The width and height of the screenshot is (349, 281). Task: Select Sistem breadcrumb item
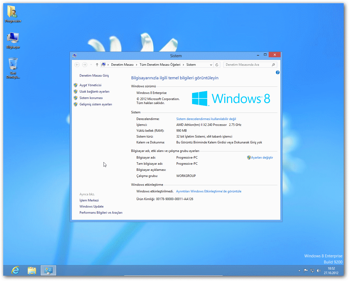(x=191, y=65)
